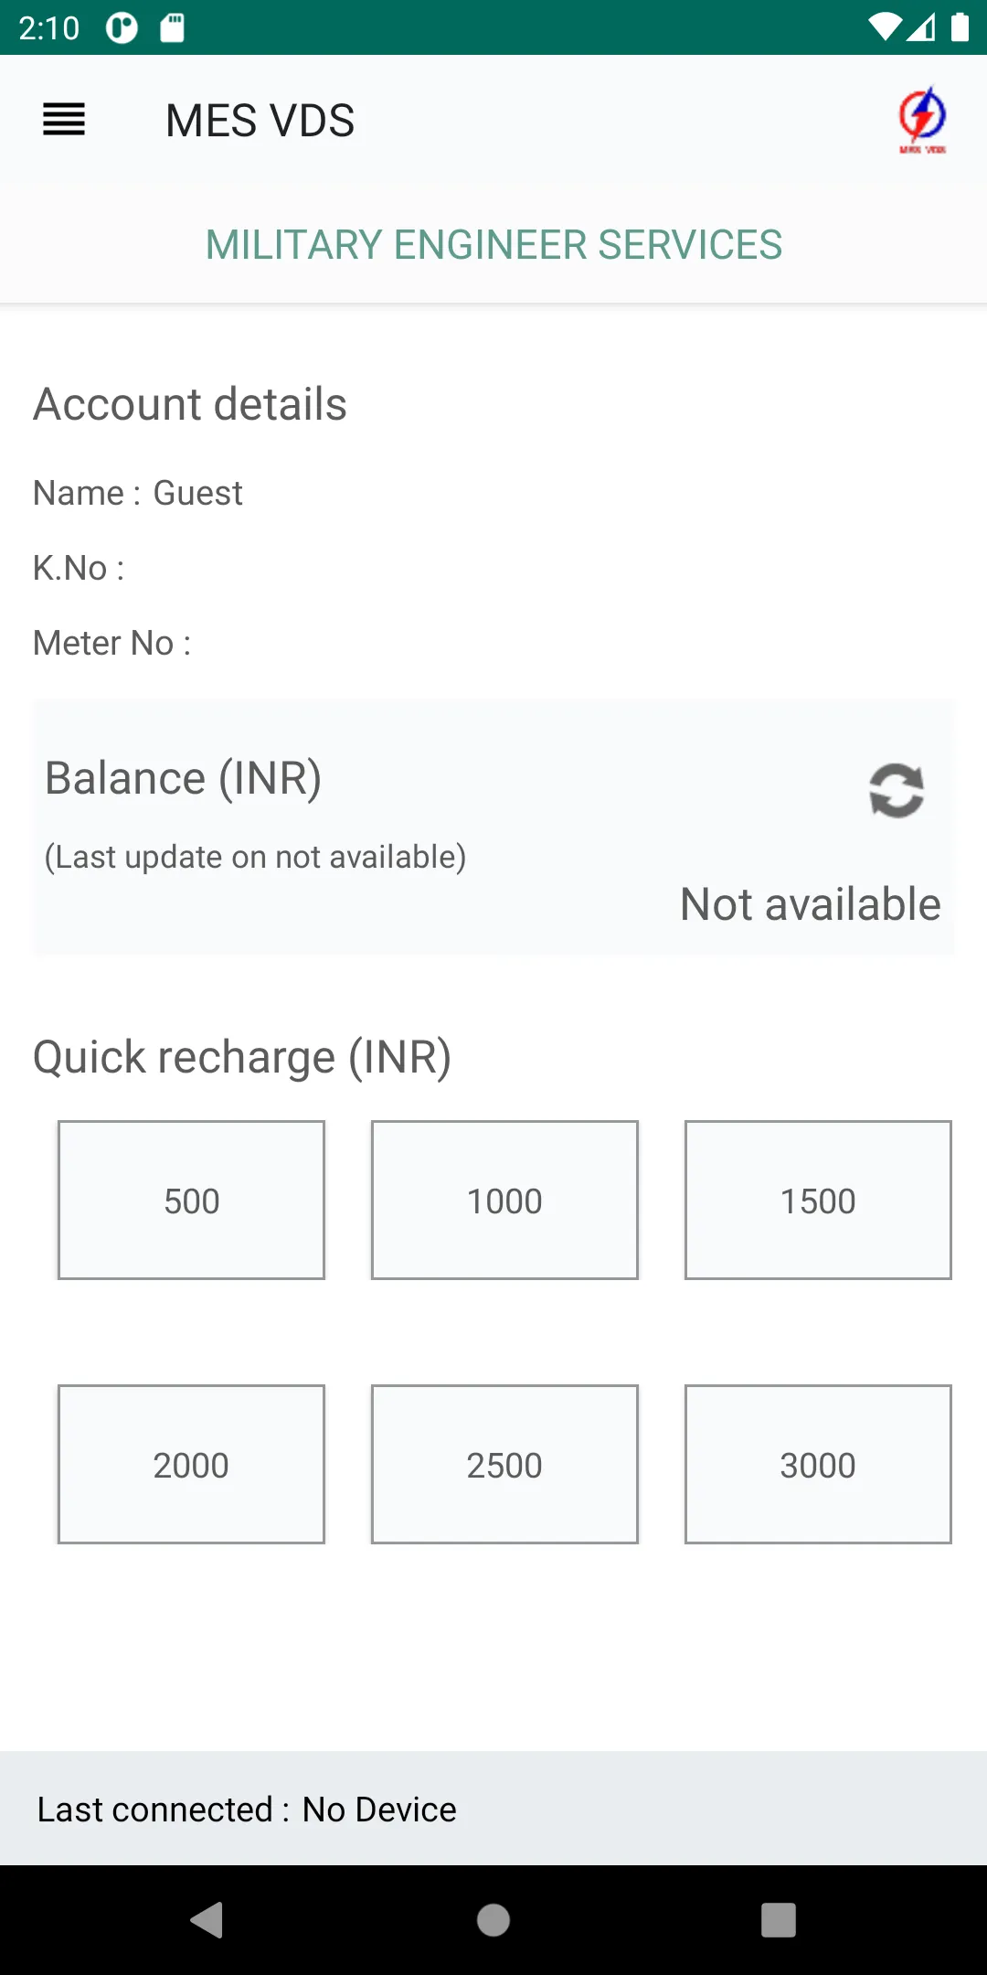Tap the MES VDS title text
This screenshot has width=987, height=1975.
tap(260, 121)
